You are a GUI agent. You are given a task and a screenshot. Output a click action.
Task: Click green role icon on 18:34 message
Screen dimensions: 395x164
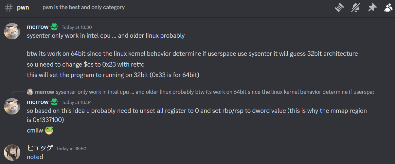pyautogui.click(x=54, y=102)
